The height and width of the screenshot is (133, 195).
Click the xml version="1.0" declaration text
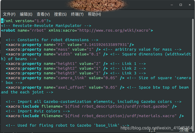click(26, 21)
